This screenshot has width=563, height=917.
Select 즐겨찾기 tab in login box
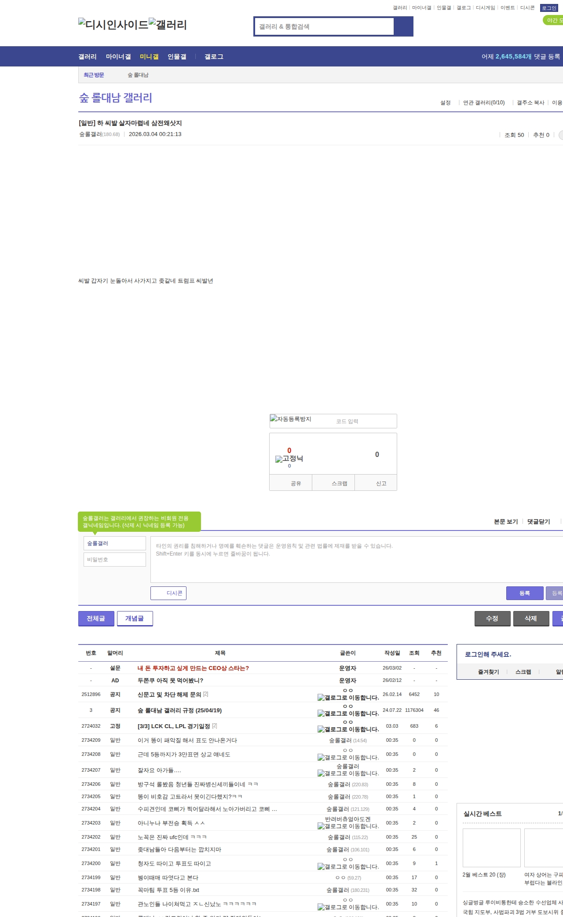[489, 672]
